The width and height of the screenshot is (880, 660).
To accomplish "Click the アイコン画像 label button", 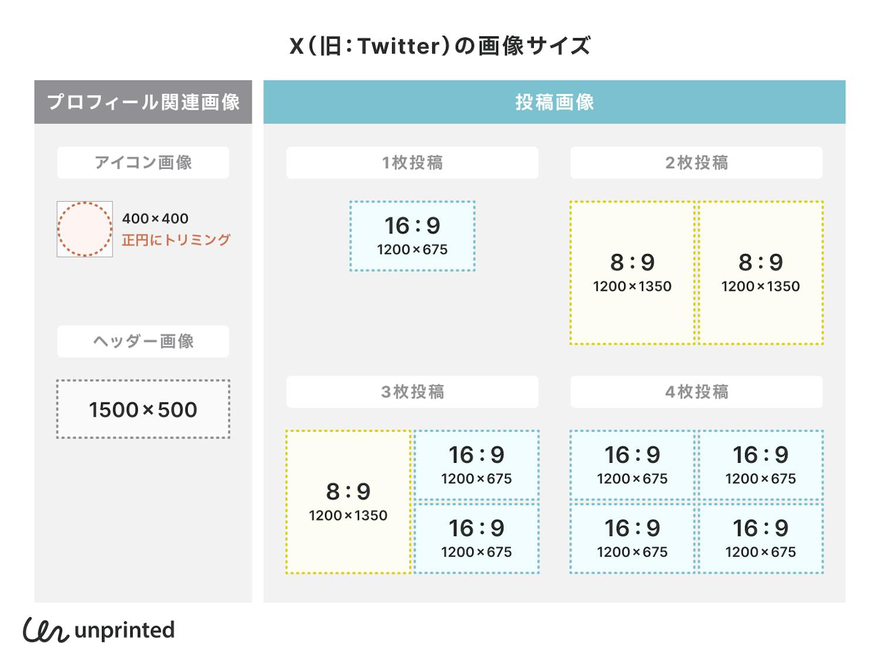I will [x=143, y=163].
